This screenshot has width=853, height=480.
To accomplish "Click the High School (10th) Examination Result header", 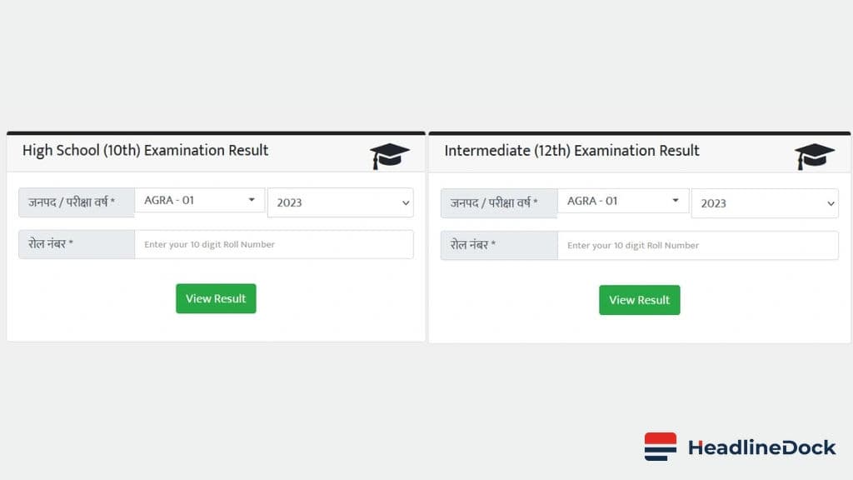I will (x=147, y=151).
